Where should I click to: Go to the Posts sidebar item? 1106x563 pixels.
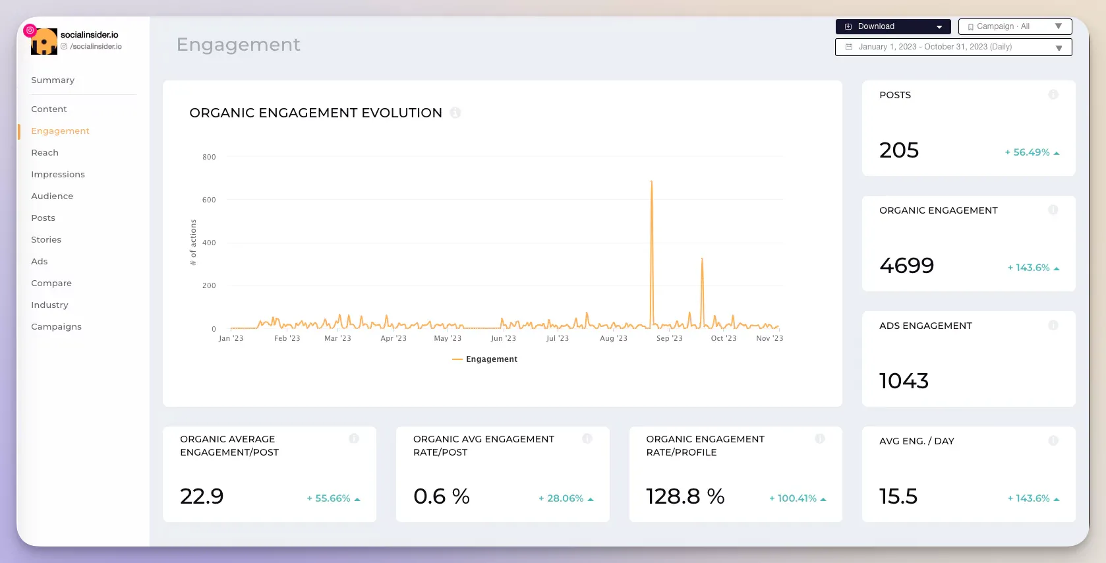[x=43, y=218]
